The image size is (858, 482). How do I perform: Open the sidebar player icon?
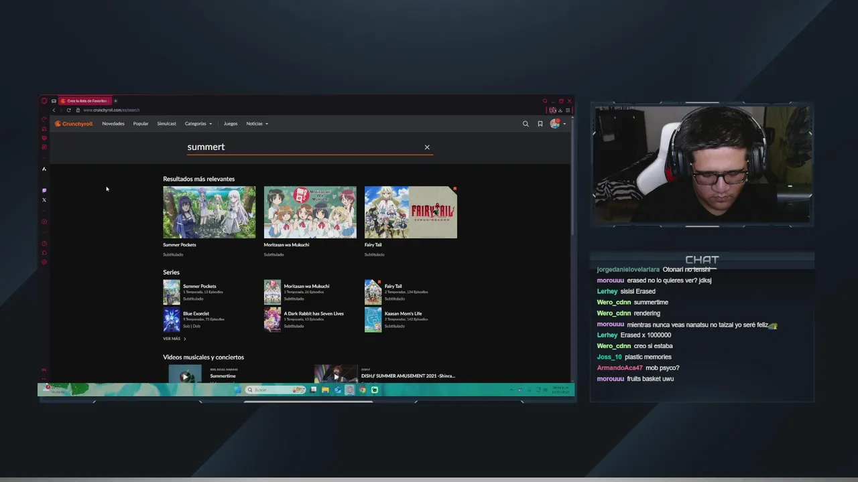point(44,222)
